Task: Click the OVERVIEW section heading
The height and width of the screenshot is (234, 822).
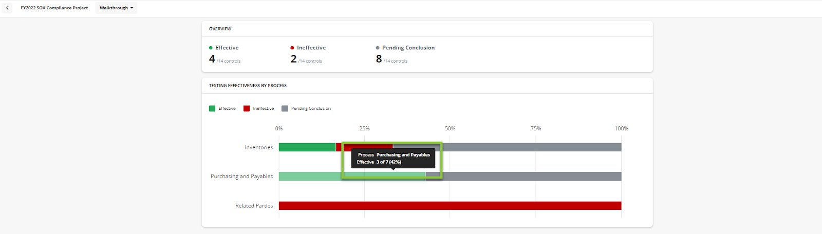Action: 220,29
